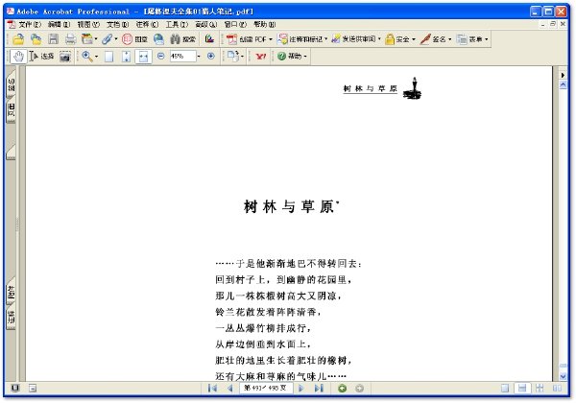Select Continuous page layout in status bar
The width and height of the screenshot is (576, 403).
click(522, 388)
